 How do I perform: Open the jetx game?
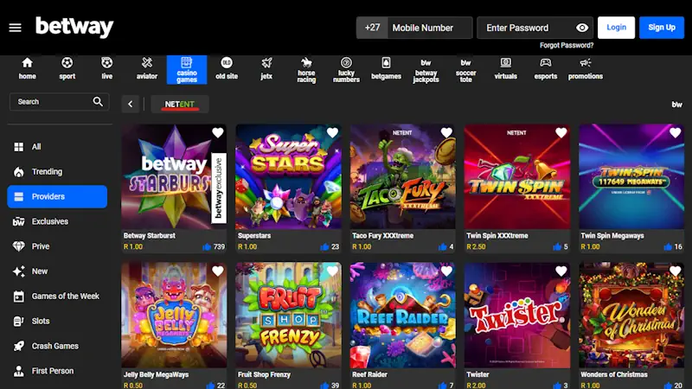click(266, 69)
